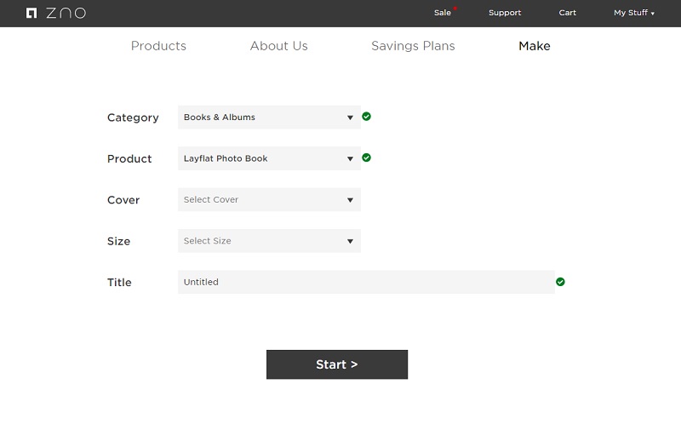Open the Cart link
Image resolution: width=681 pixels, height=424 pixels.
click(567, 13)
